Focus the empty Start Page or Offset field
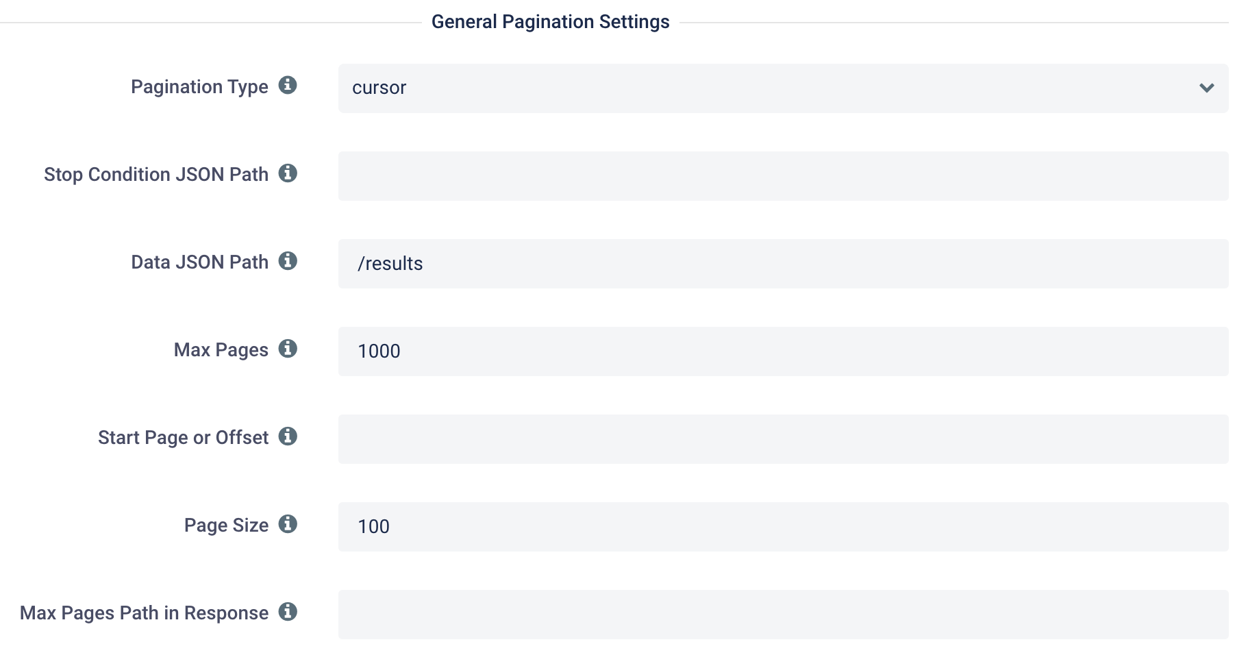 click(x=783, y=439)
